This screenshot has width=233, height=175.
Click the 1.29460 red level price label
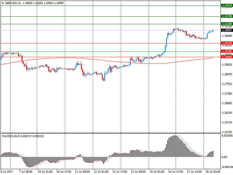point(227,57)
